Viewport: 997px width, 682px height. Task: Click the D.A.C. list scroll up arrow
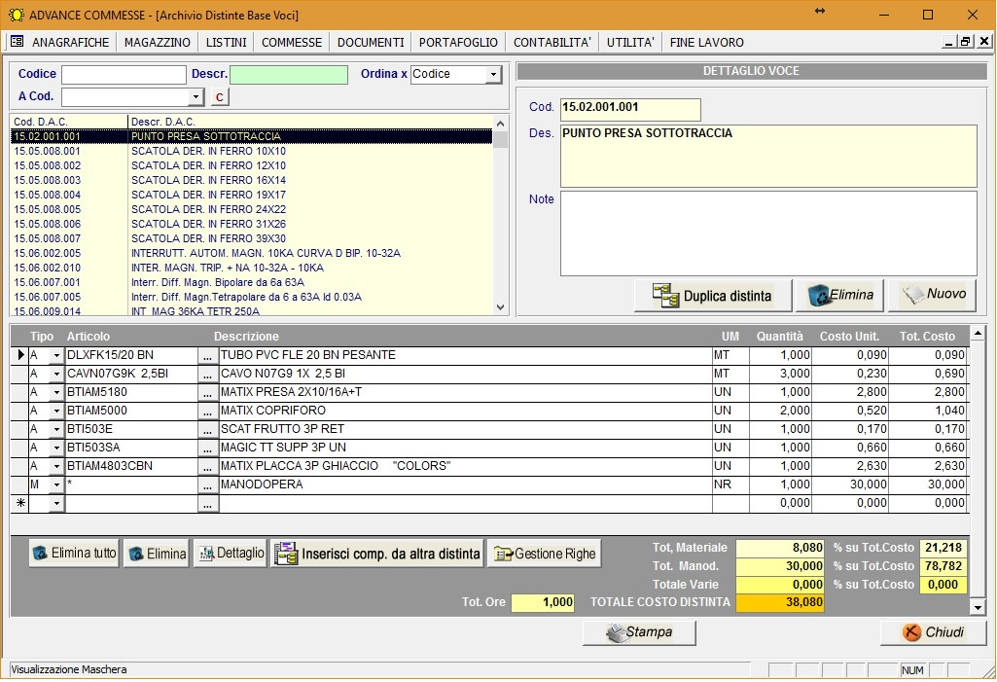(x=500, y=124)
